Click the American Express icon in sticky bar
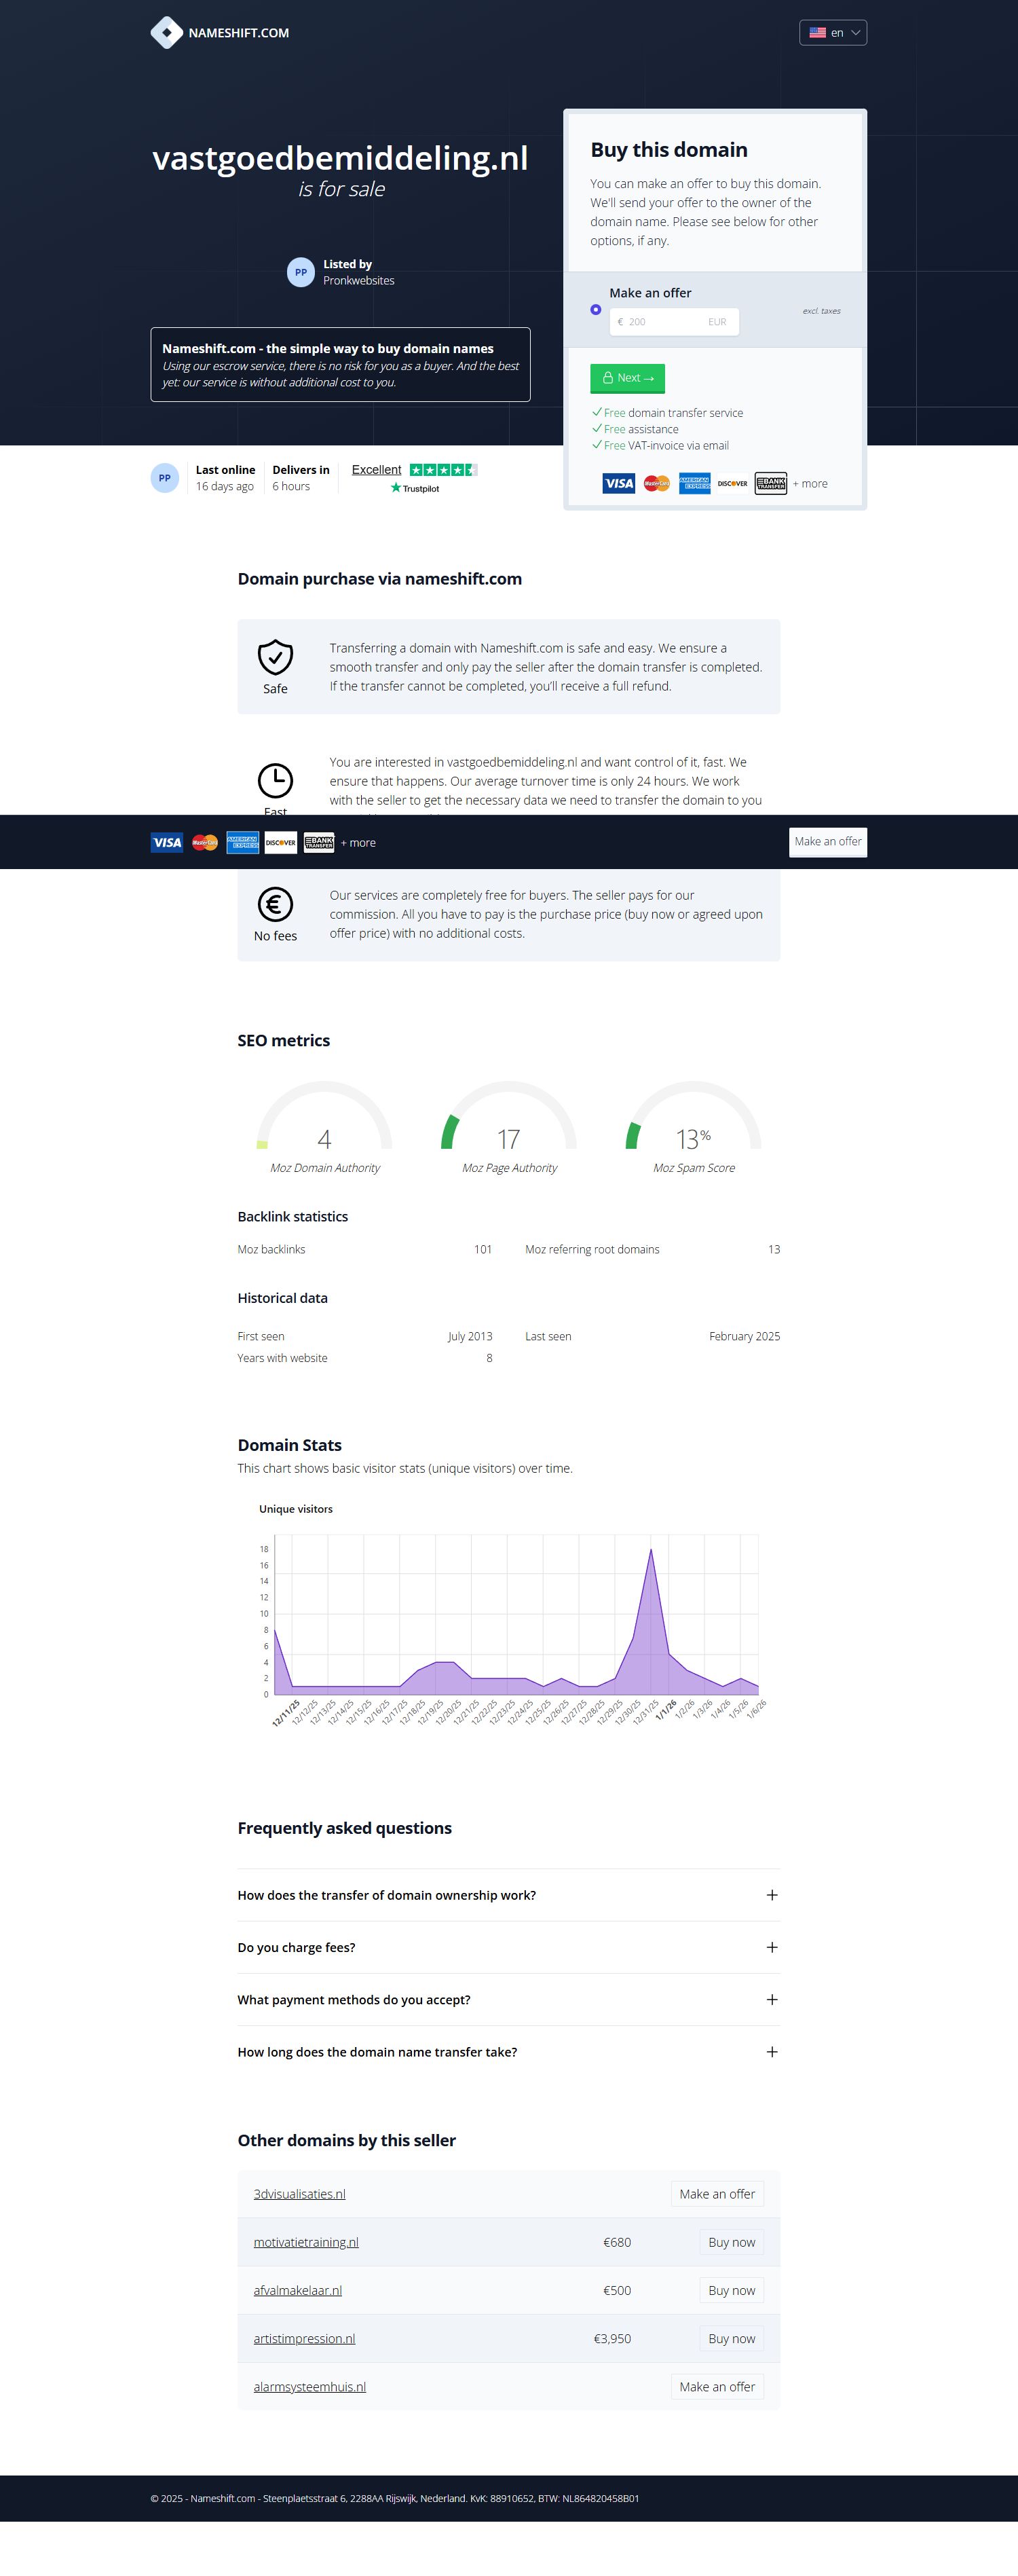 pyautogui.click(x=242, y=843)
